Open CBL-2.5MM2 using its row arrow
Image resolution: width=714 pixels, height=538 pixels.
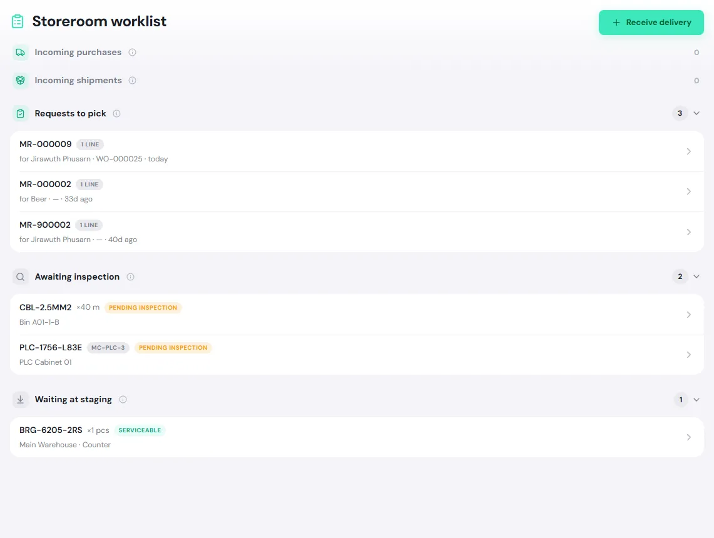click(x=688, y=315)
